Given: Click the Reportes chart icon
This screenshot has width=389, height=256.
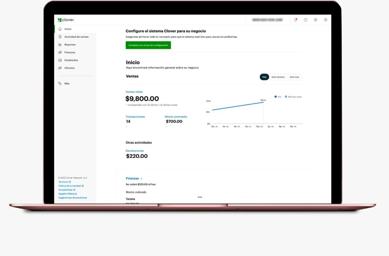Looking at the screenshot, I should 60,45.
